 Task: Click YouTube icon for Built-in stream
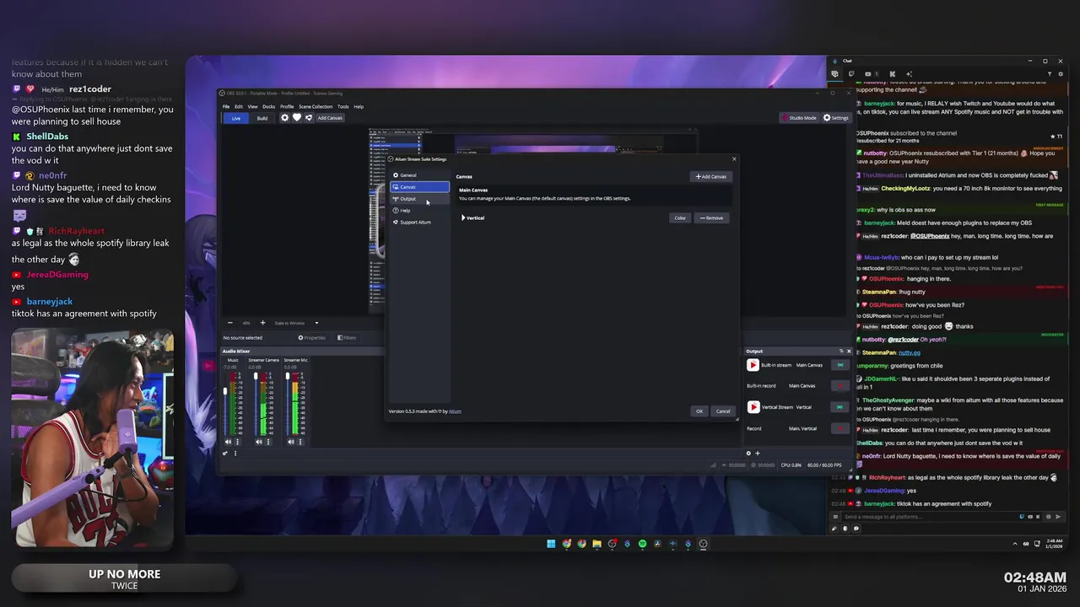(x=753, y=365)
